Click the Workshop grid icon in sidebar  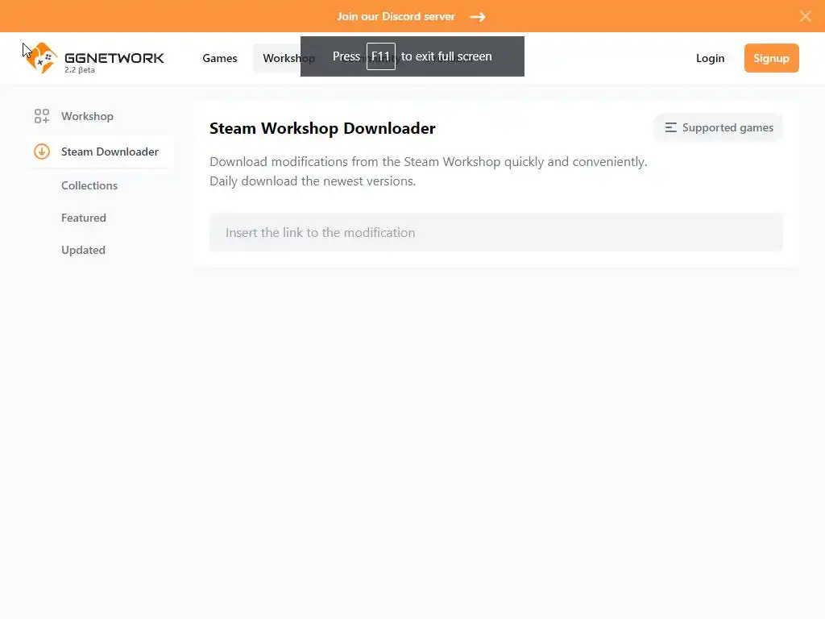click(42, 116)
